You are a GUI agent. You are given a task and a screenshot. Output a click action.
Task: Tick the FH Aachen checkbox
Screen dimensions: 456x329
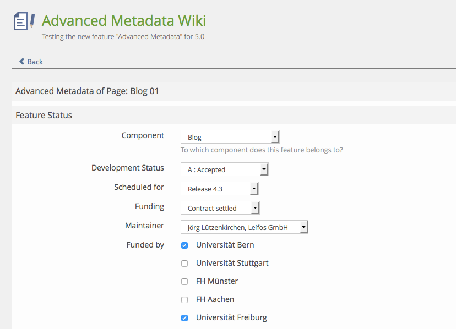tap(184, 300)
